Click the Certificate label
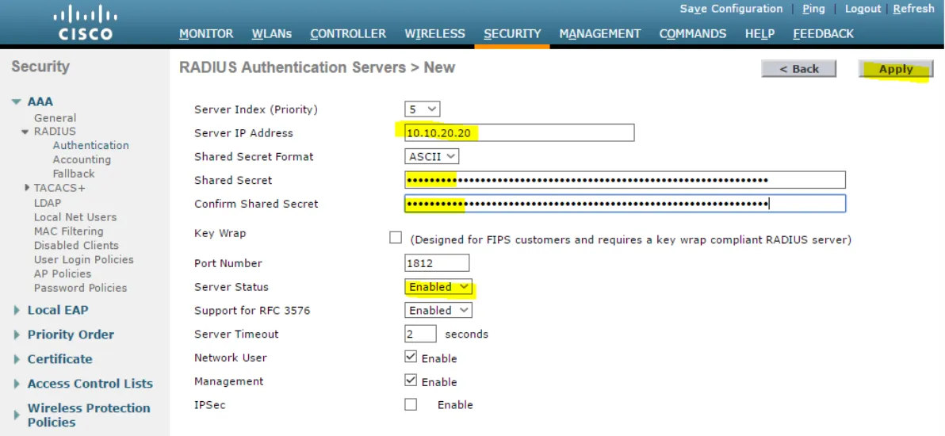This screenshot has width=945, height=436. point(59,359)
